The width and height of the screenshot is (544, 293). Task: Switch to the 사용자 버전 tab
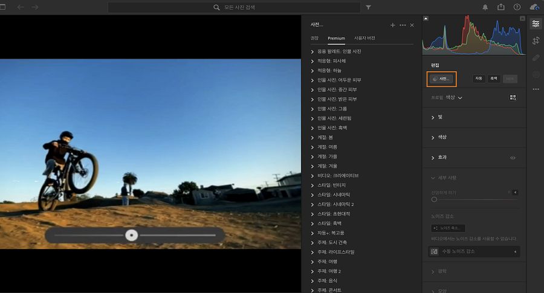coord(364,38)
